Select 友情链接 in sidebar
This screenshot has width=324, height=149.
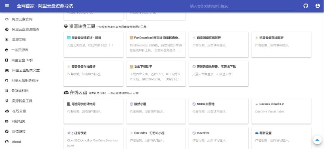pyautogui.click(x=19, y=132)
